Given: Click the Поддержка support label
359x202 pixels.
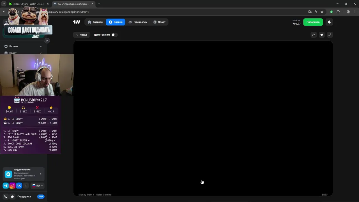Looking at the screenshot, I should (24, 197).
